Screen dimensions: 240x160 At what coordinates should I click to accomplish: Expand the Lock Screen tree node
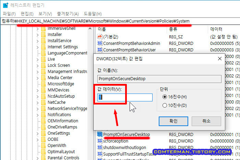[x=37, y=66]
